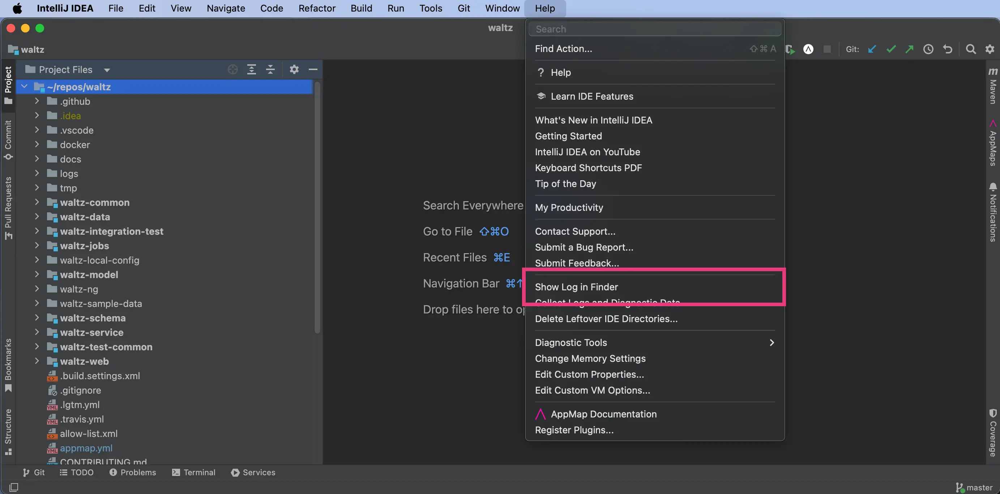This screenshot has height=494, width=1000.
Task: Expand the waltz-integration-test module
Action: [37, 231]
